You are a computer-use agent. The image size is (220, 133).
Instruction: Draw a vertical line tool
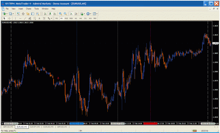(15, 18)
